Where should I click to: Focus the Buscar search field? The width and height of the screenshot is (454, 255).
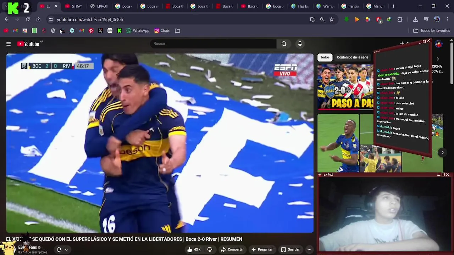click(x=213, y=44)
